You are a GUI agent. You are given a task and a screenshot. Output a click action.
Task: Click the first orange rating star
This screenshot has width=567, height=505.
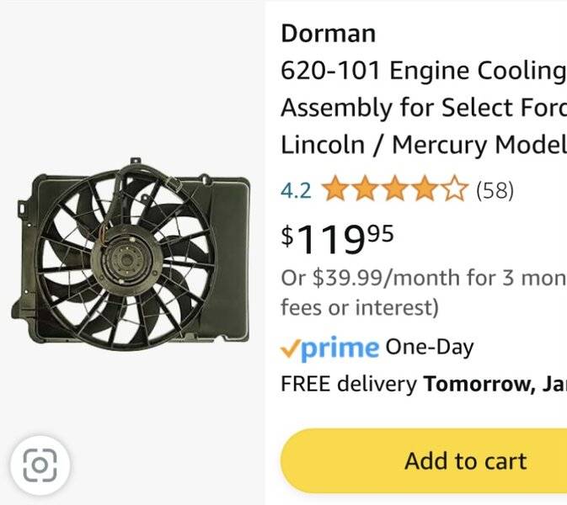tap(335, 189)
